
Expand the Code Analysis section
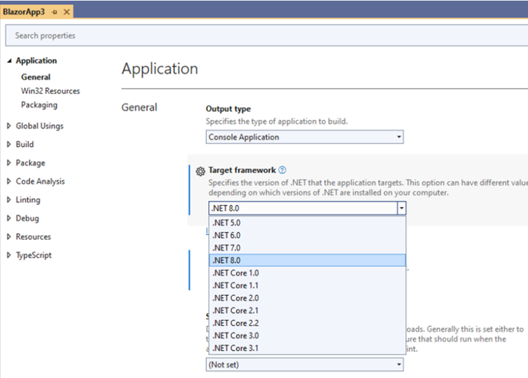[x=9, y=181]
